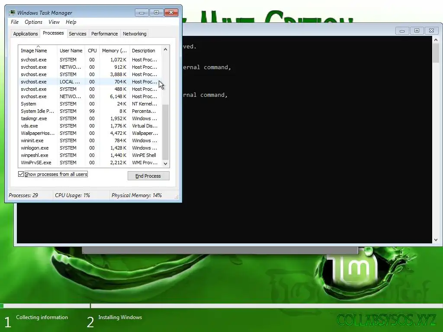The width and height of the screenshot is (443, 332).
Task: Sort by Description column header
Action: pyautogui.click(x=145, y=51)
